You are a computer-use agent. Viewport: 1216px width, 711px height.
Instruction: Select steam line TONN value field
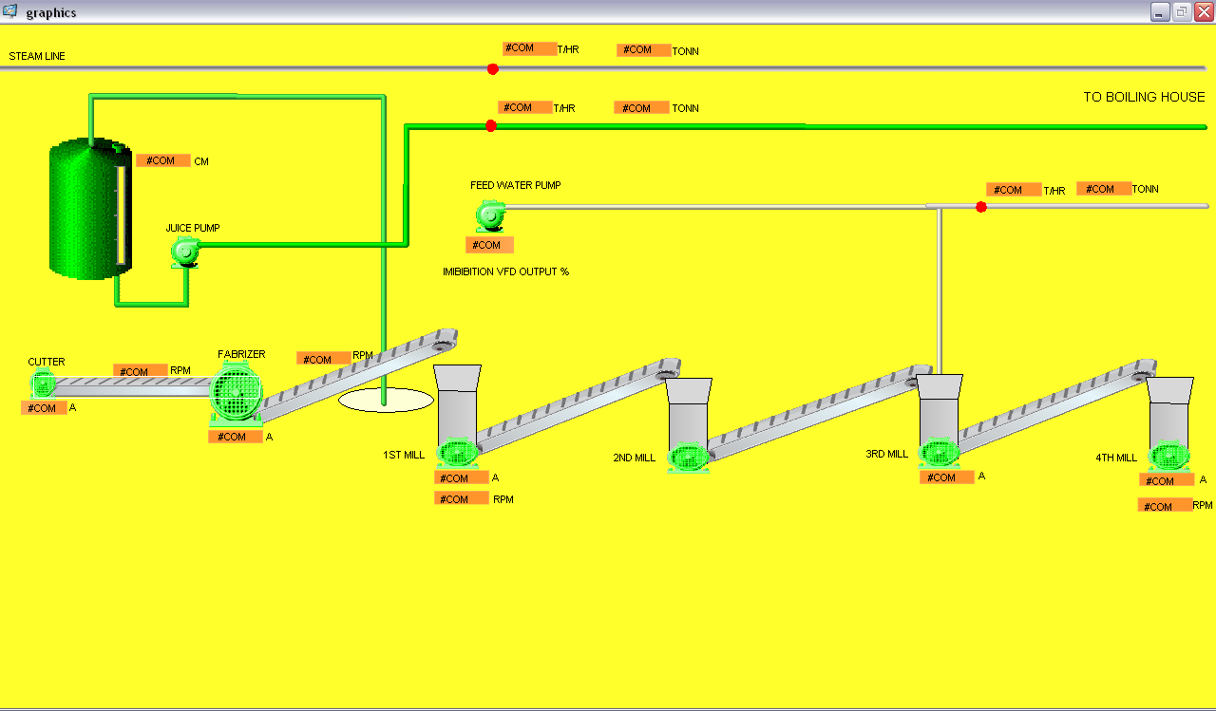[644, 50]
